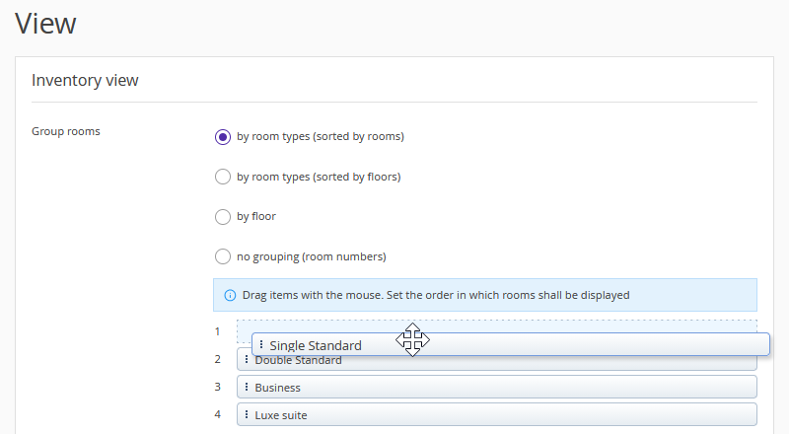Click the "Drag items with the mouse" hint text
The image size is (789, 434).
435,295
